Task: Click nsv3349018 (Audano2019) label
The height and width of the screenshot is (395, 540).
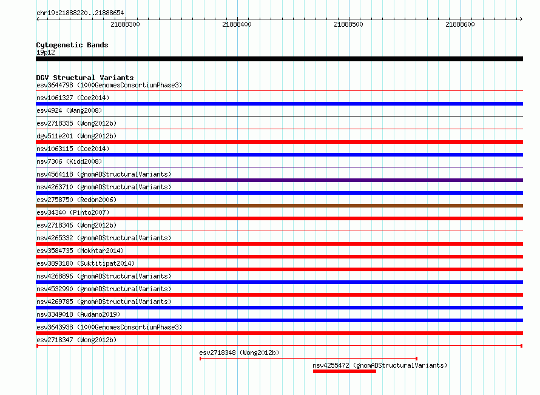Action: point(78,314)
